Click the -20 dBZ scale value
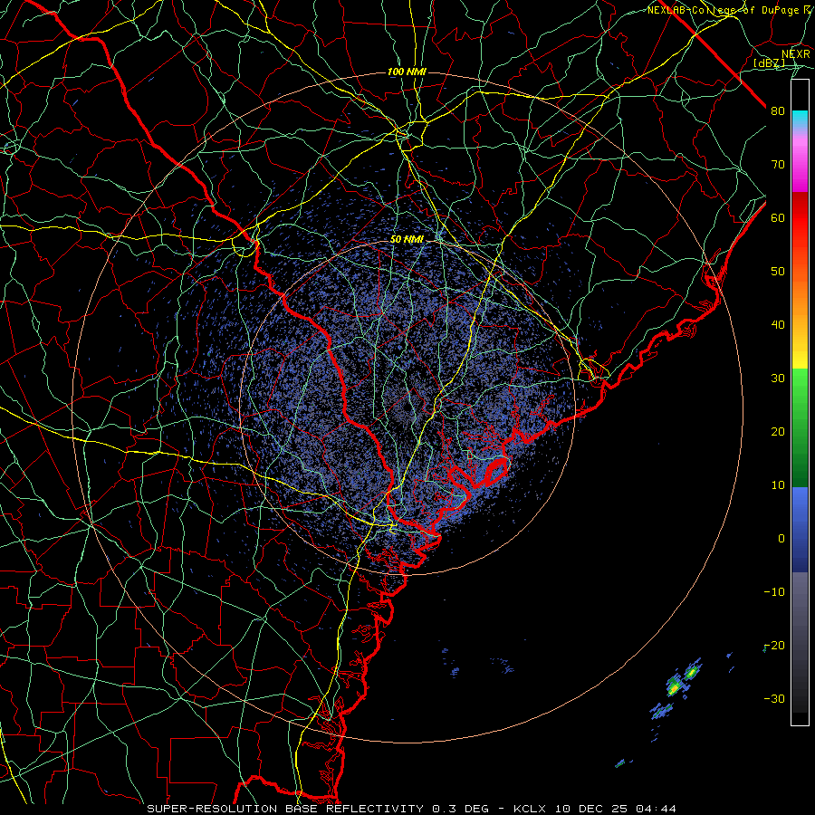The height and width of the screenshot is (815, 815). click(774, 646)
